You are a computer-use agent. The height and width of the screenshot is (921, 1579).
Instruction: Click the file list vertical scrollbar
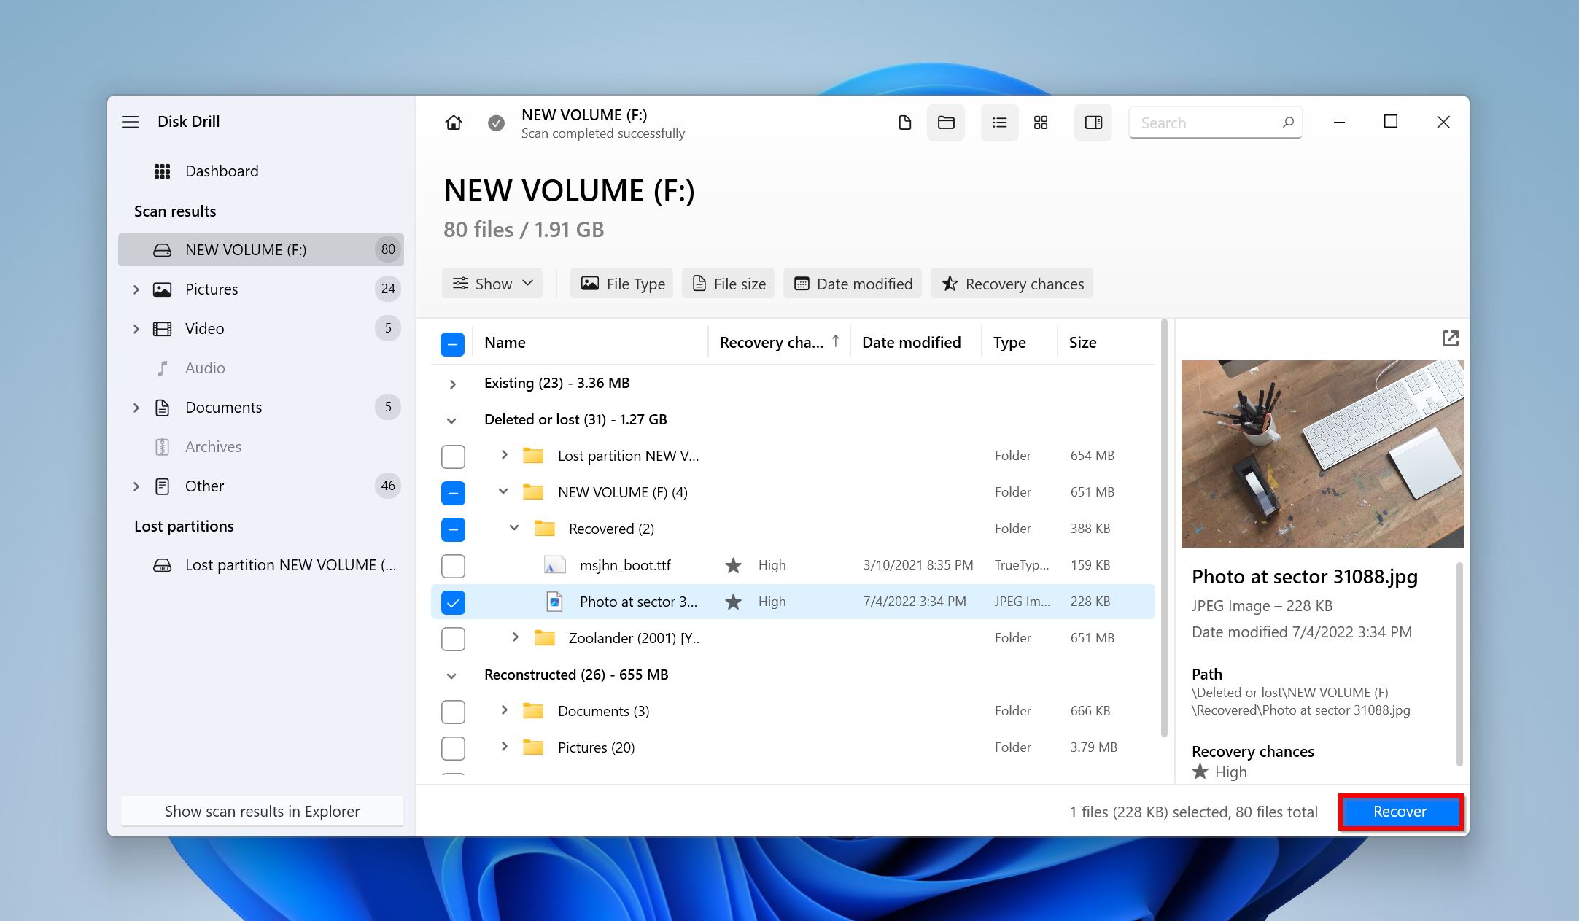[1163, 525]
